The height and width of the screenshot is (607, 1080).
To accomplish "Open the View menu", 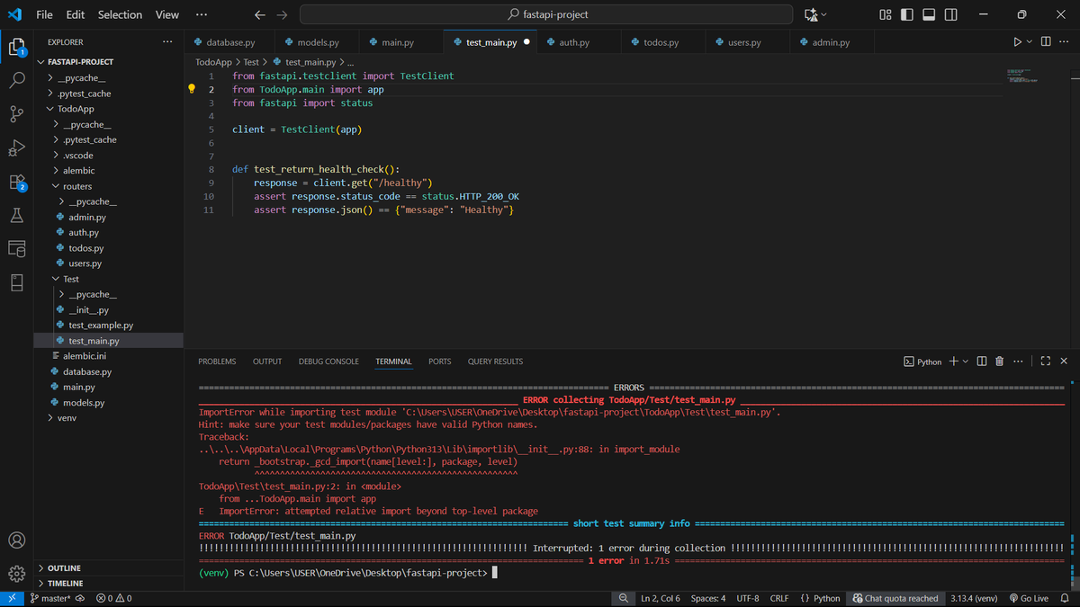I will click(167, 15).
